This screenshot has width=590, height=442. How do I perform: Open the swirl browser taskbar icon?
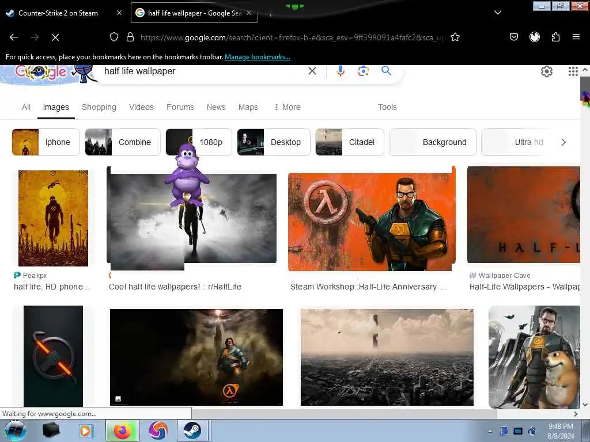tap(158, 430)
